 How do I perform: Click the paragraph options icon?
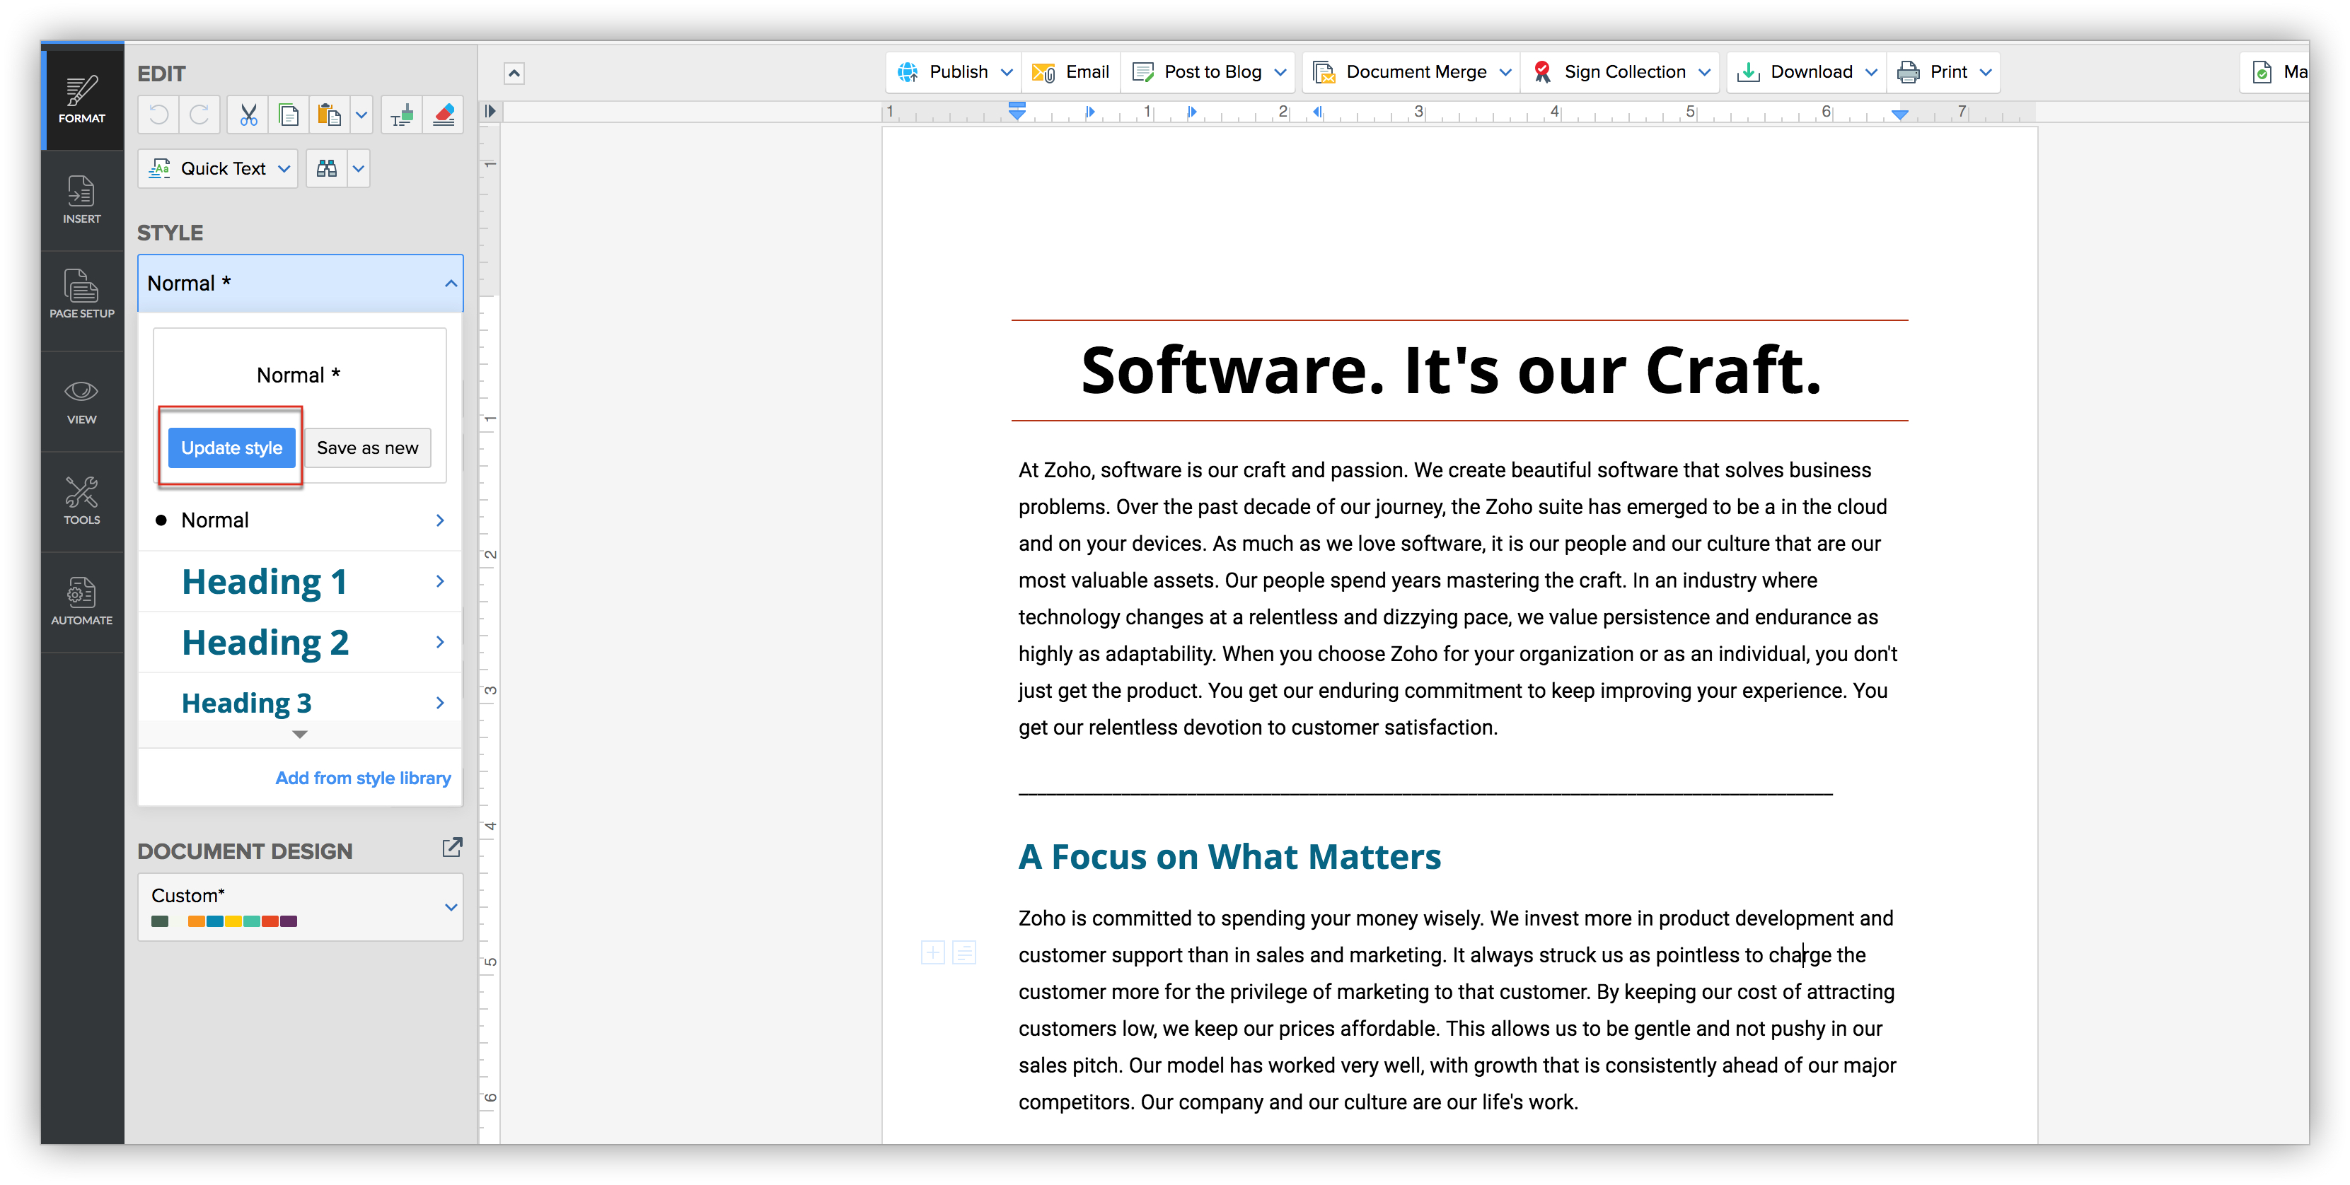point(964,954)
